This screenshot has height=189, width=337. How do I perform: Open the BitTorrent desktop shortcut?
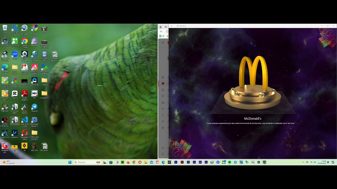[x=34, y=42]
